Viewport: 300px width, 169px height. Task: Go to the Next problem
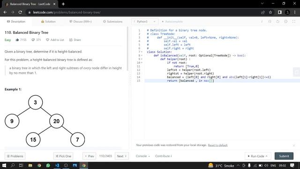[x=122, y=156]
